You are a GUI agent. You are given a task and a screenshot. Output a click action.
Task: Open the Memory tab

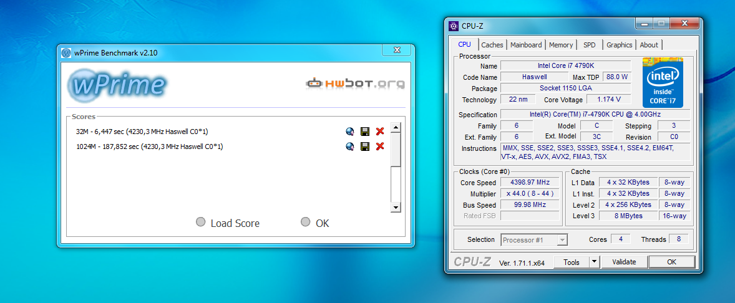[561, 45]
